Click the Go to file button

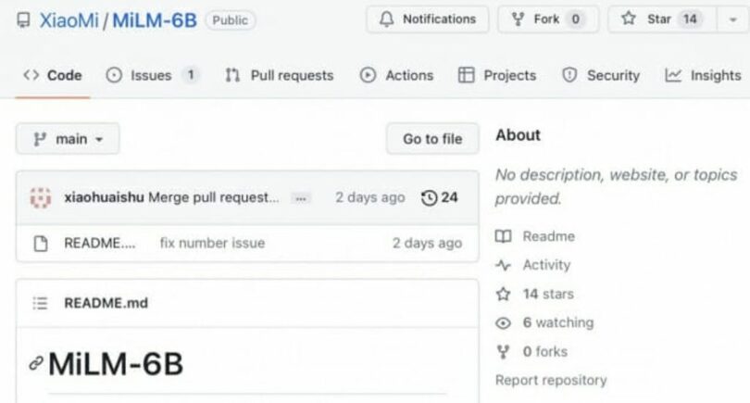pos(431,139)
